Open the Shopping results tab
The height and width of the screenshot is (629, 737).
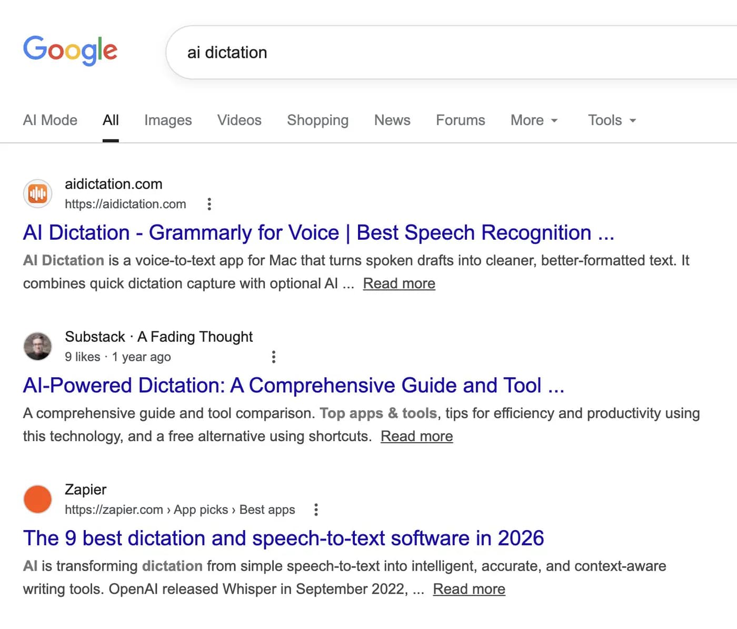(x=318, y=120)
